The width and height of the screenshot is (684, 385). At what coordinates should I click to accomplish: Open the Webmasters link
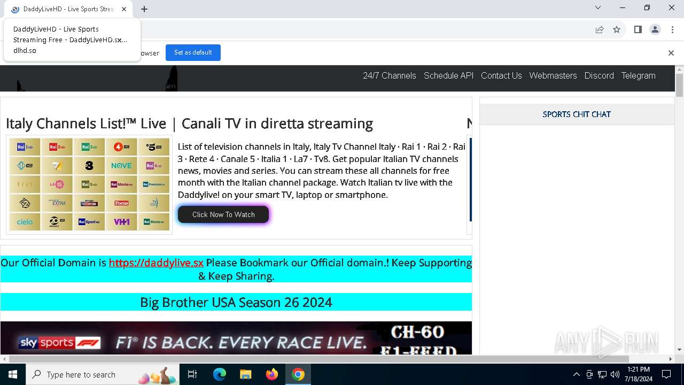pos(553,75)
